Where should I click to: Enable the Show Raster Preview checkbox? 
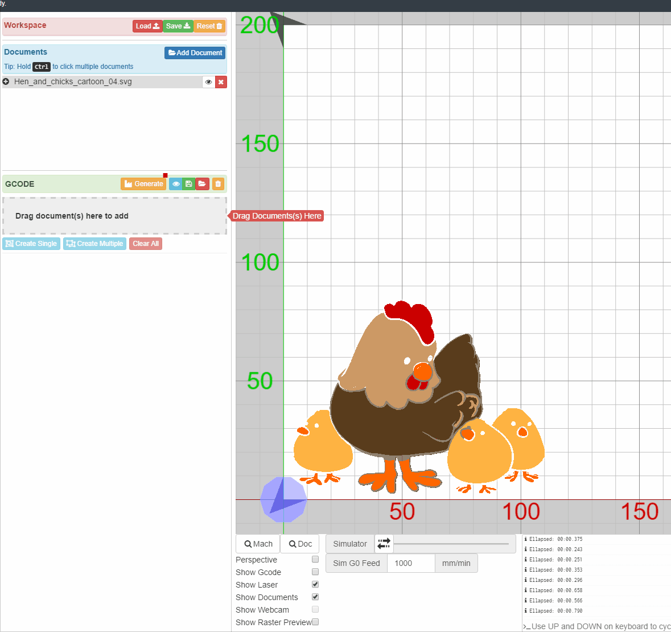click(315, 622)
